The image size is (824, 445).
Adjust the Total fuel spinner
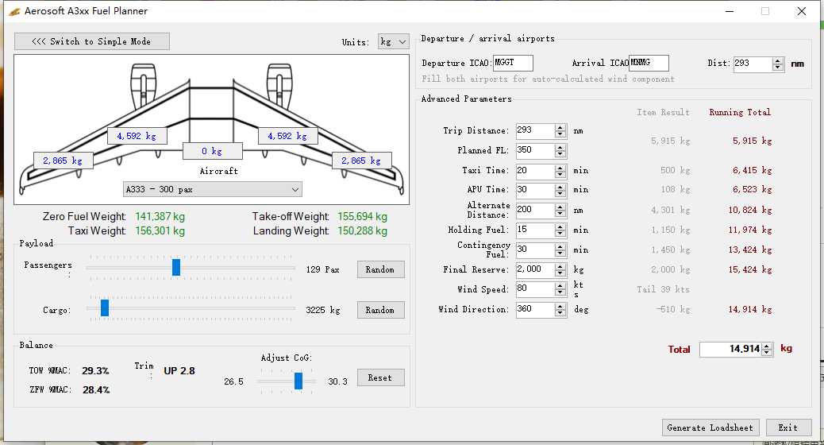tap(768, 349)
